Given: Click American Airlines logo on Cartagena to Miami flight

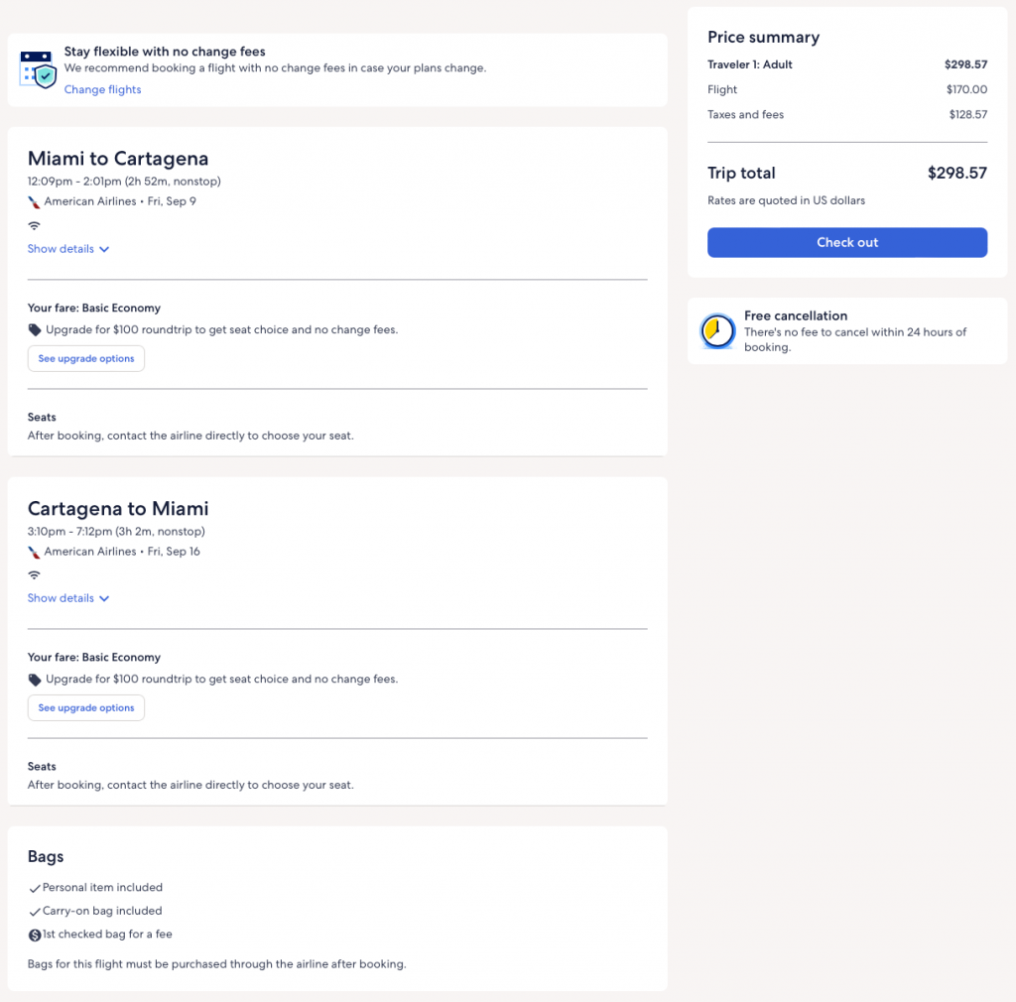Looking at the screenshot, I should [35, 552].
